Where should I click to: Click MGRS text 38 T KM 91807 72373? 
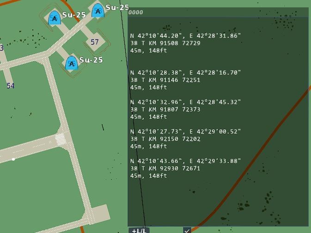pyautogui.click(x=165, y=110)
